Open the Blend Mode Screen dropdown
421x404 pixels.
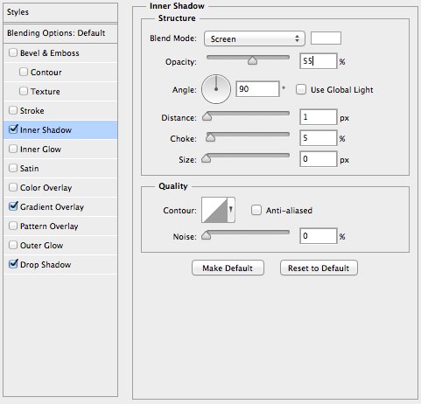255,38
